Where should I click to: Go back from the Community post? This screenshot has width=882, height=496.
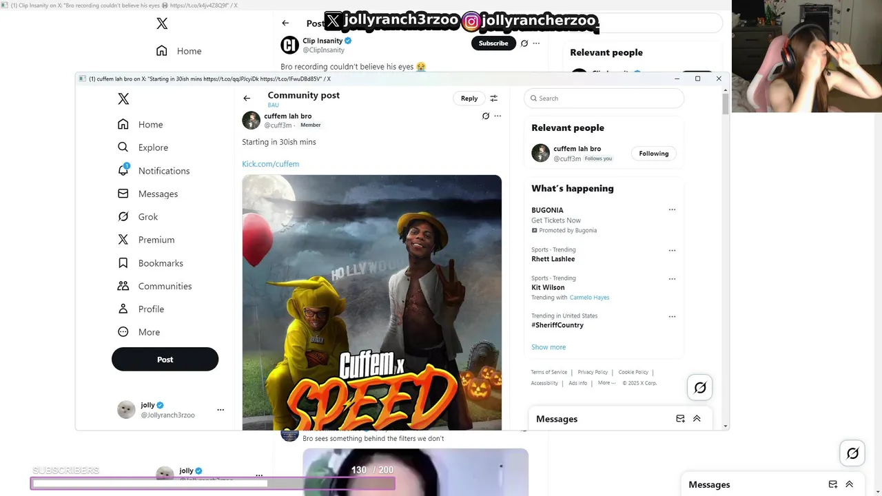(247, 99)
